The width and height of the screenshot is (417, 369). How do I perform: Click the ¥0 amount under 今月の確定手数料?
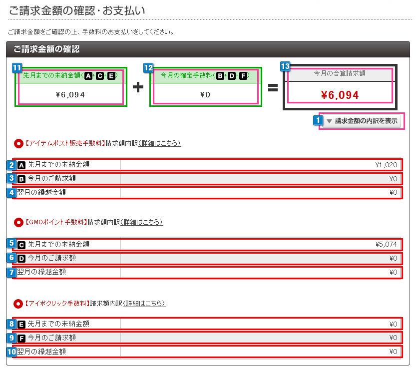click(205, 94)
